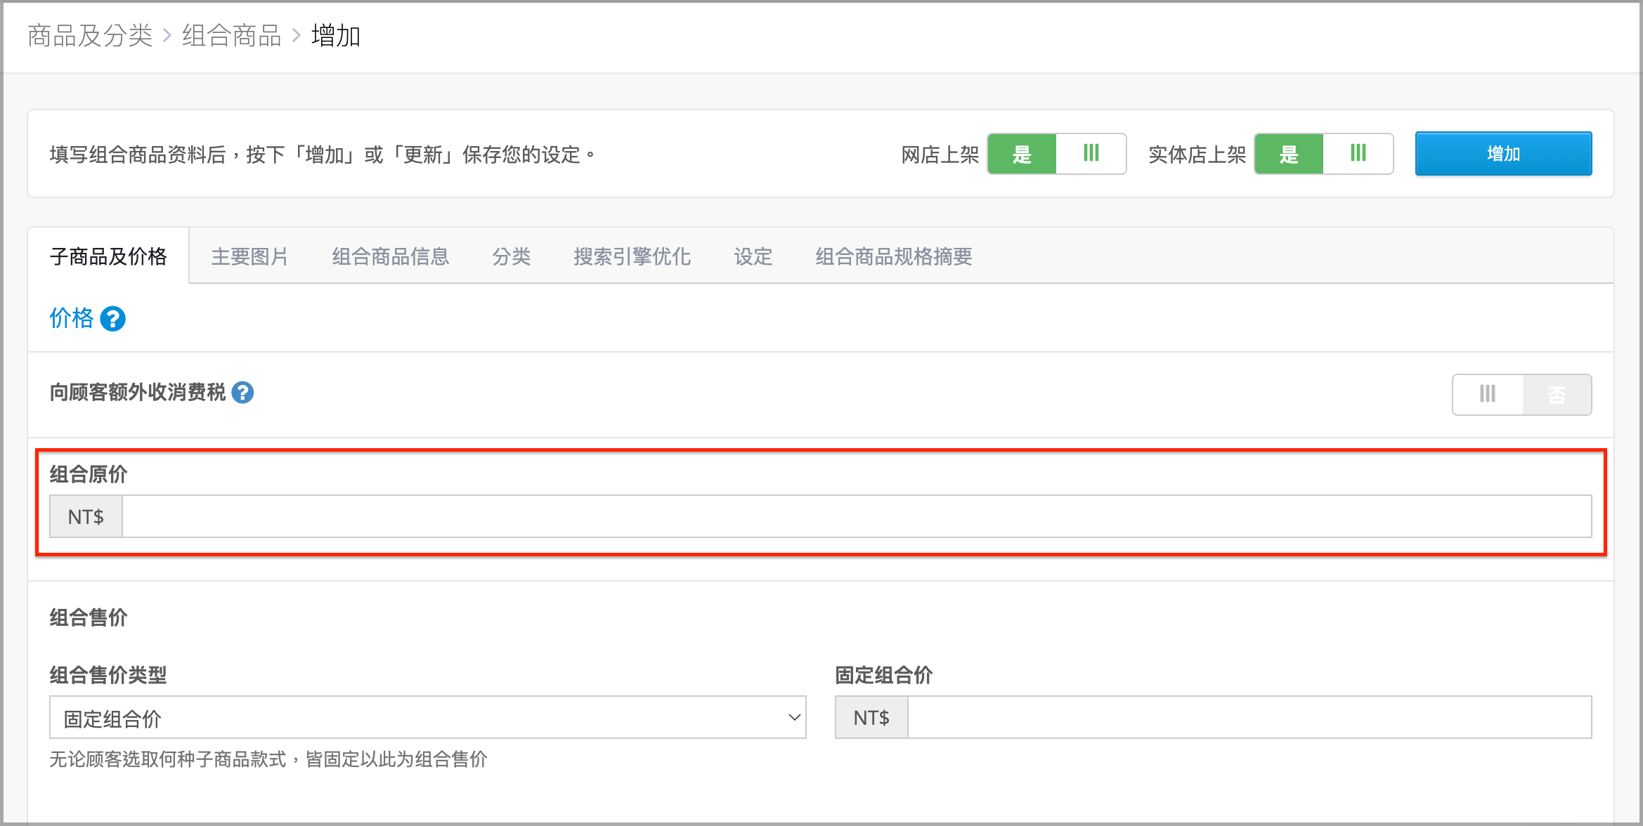Toggle the 实体店上架 switch
The image size is (1643, 826).
(x=1323, y=154)
